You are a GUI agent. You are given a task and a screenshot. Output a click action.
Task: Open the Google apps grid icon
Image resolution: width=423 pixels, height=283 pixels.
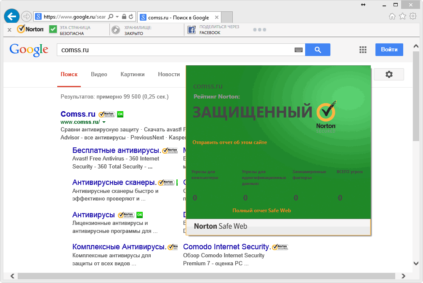click(x=363, y=50)
